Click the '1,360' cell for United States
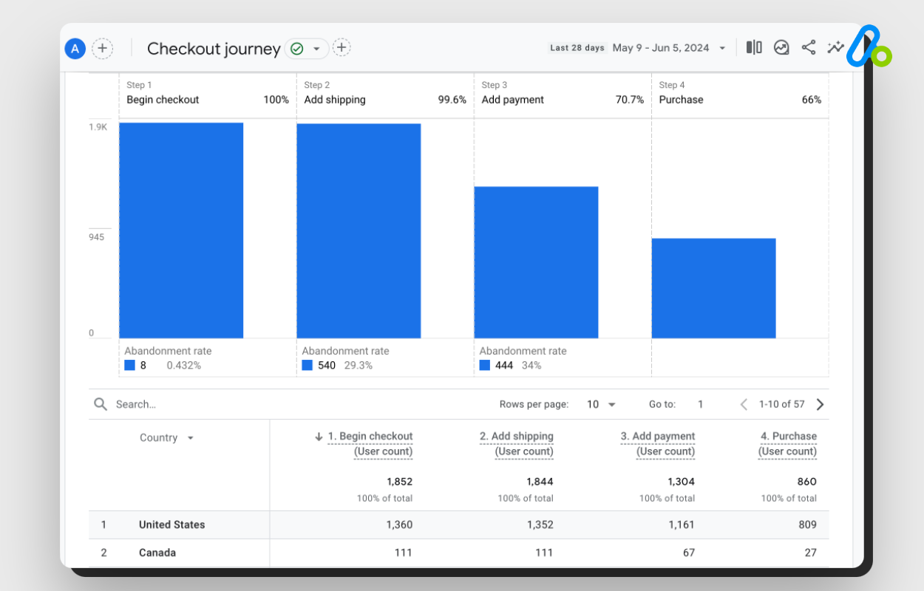924x591 pixels. click(x=399, y=525)
